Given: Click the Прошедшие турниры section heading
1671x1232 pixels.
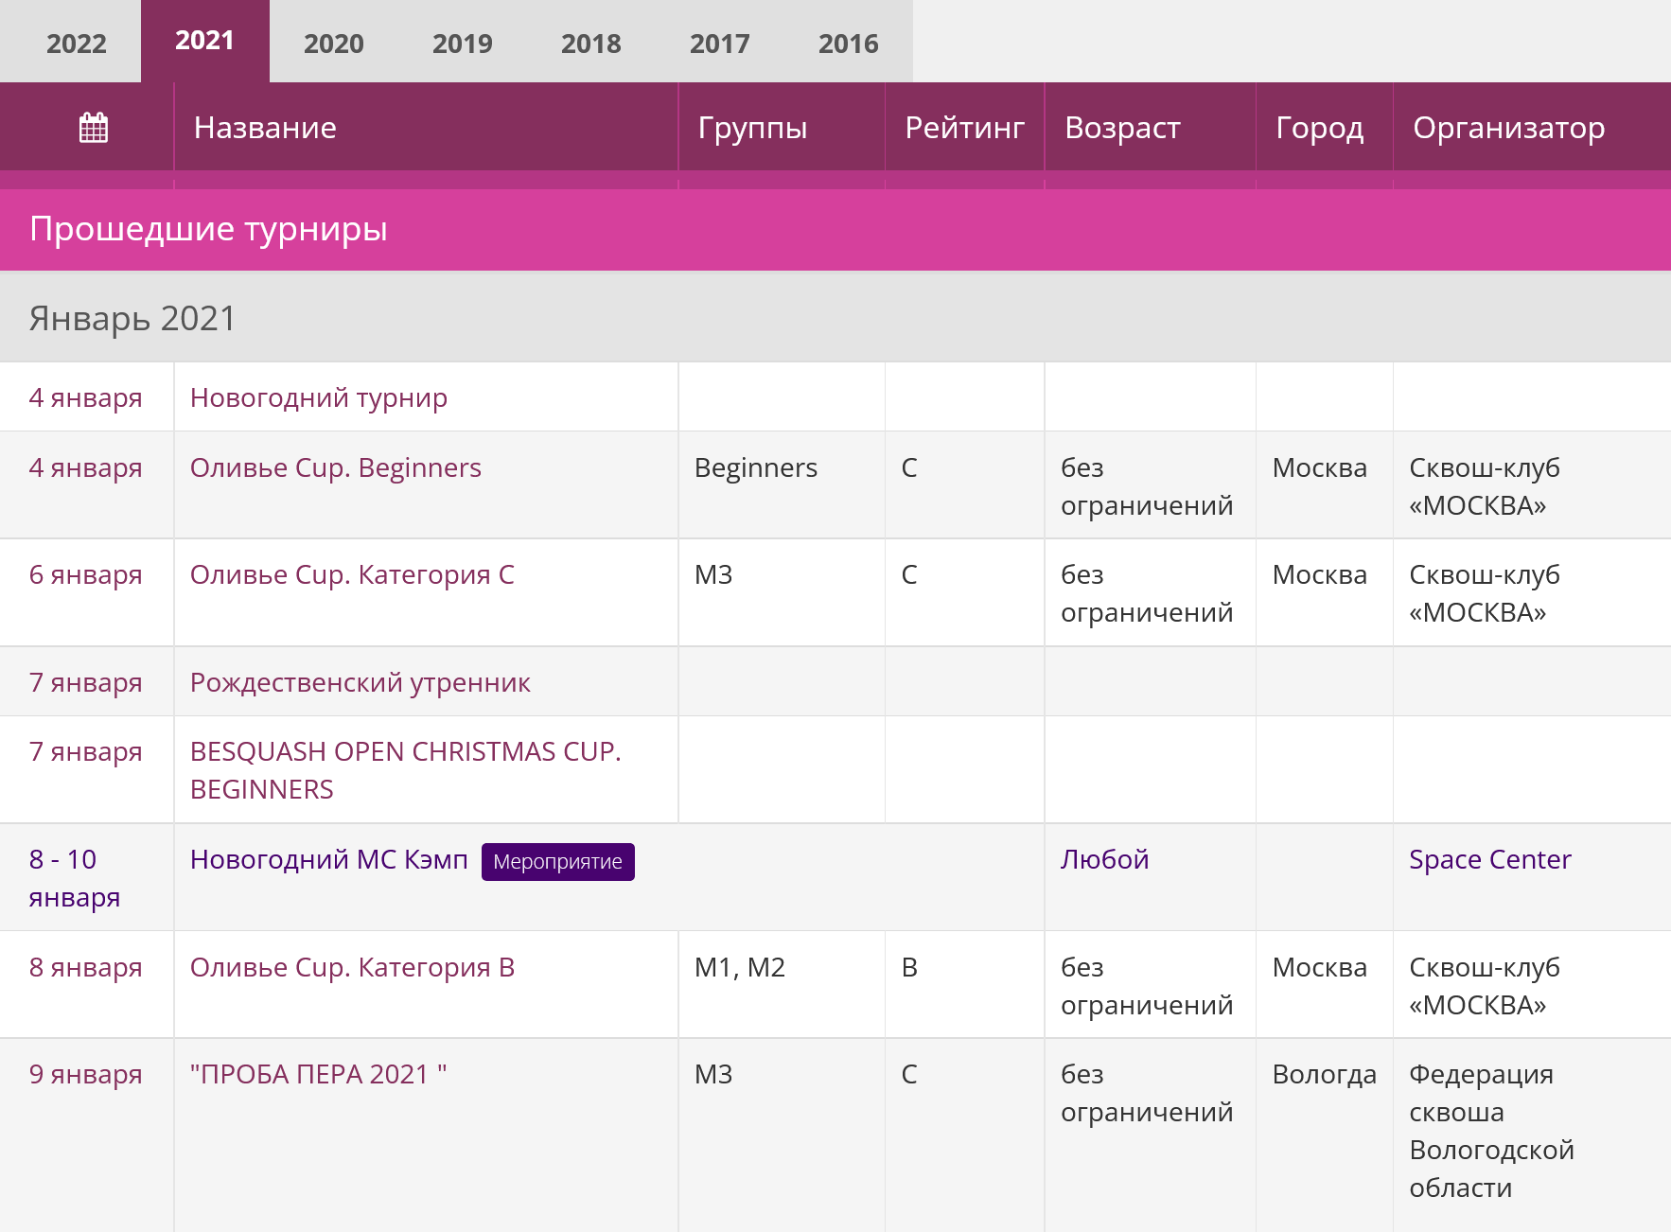Looking at the screenshot, I should (x=208, y=229).
